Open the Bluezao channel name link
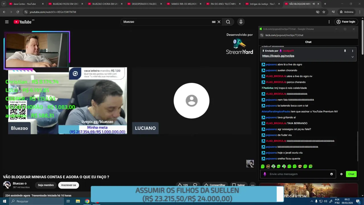 [18, 184]
